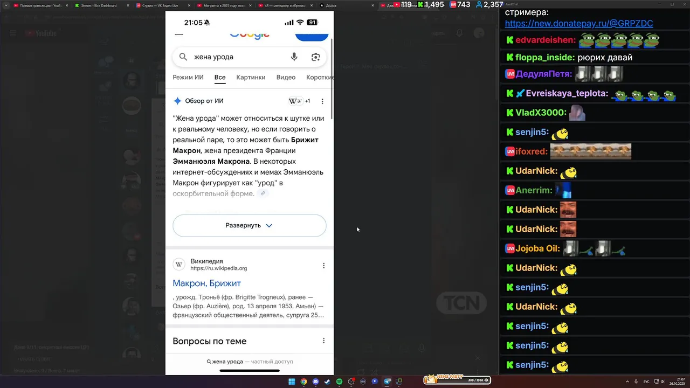
Task: Open Google Lens camera search icon
Action: [x=315, y=57]
